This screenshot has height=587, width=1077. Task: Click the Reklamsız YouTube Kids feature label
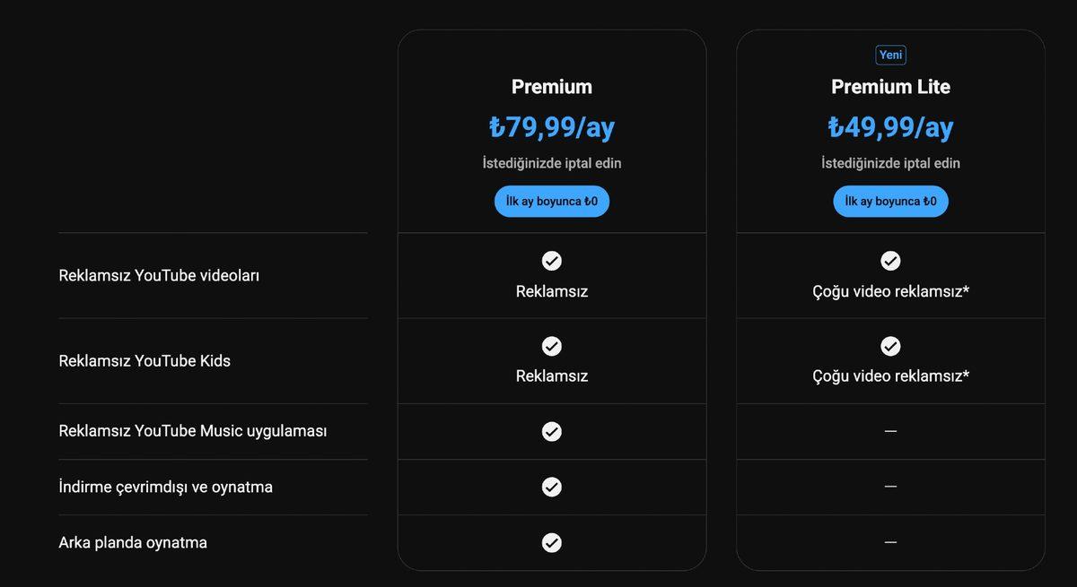click(x=144, y=361)
